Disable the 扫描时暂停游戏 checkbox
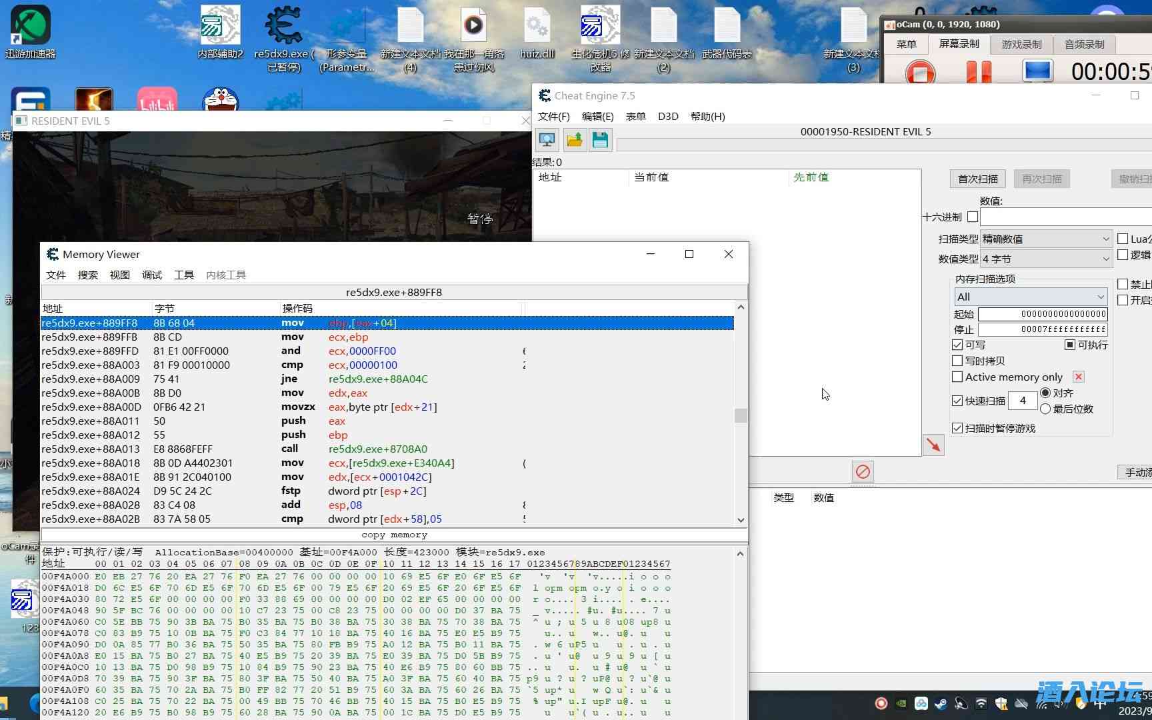 click(x=957, y=428)
